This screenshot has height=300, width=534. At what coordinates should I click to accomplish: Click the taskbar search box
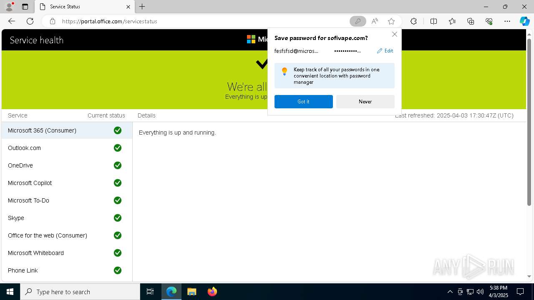(x=80, y=292)
